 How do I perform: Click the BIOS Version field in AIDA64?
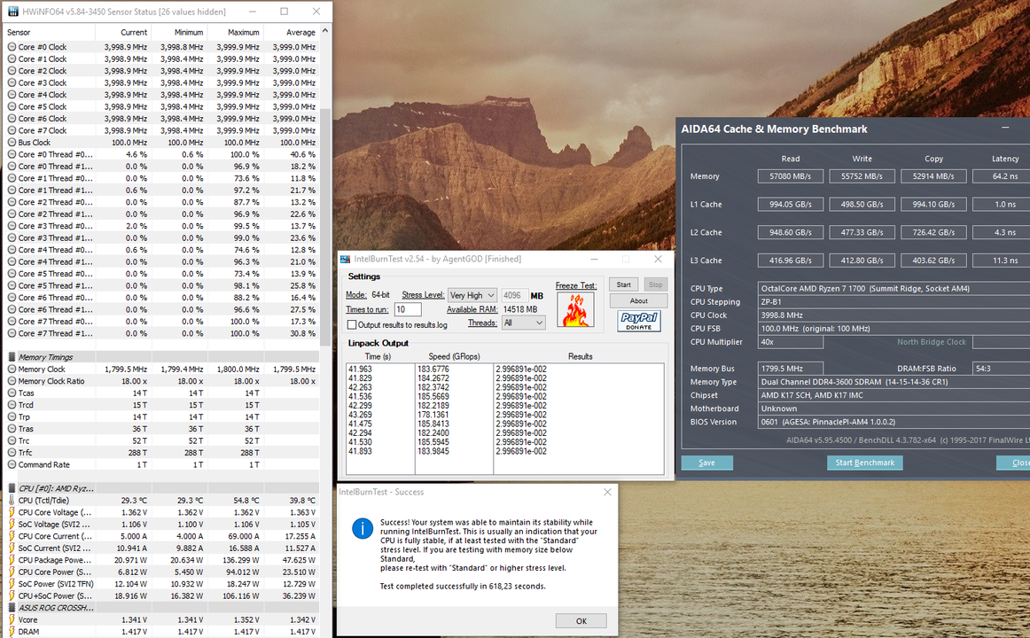pyautogui.click(x=894, y=422)
